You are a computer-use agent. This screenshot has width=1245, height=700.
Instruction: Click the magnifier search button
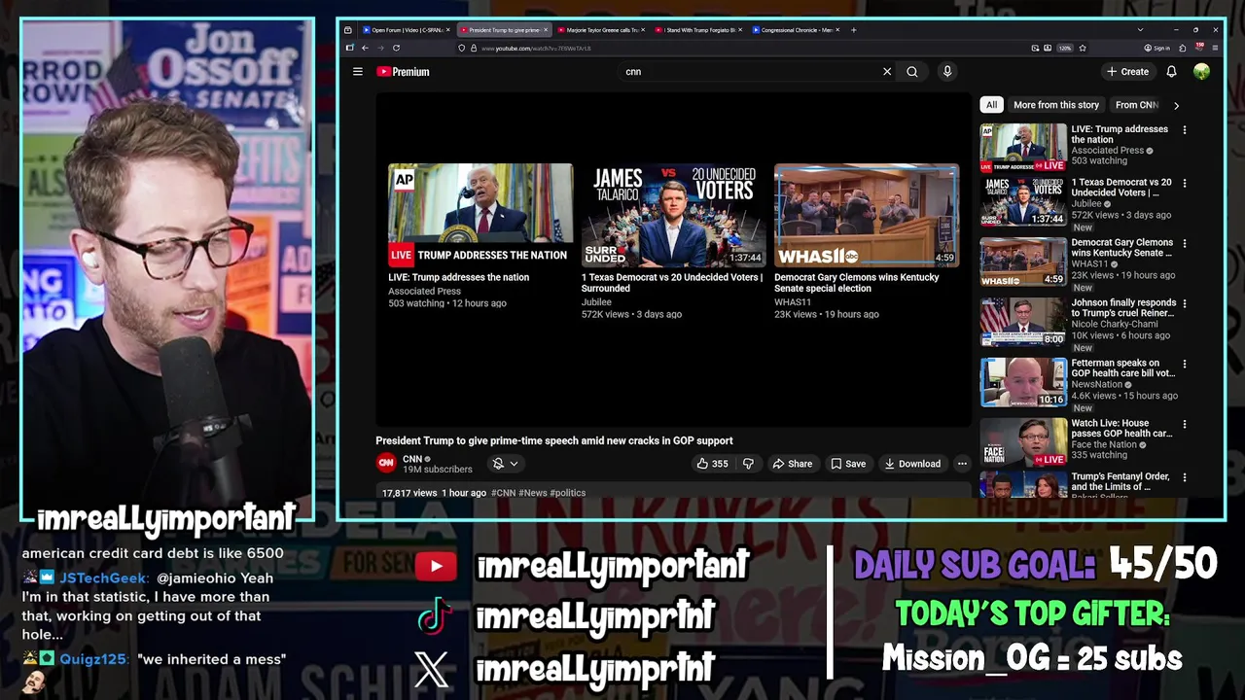pyautogui.click(x=912, y=72)
